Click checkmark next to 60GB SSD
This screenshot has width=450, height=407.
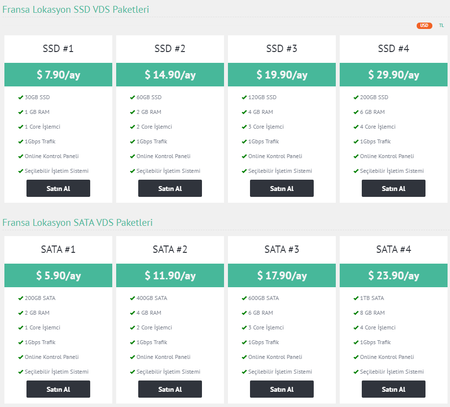(x=132, y=97)
